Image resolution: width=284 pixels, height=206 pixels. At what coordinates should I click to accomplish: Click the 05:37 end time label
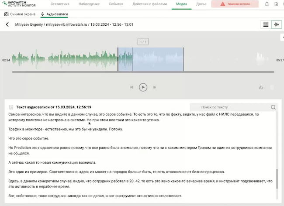point(280,60)
